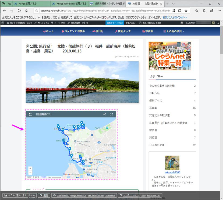Image resolution: width=223 pixels, height=200 pixels.
Task: Click the add notes pen icon
Action: point(204,10)
